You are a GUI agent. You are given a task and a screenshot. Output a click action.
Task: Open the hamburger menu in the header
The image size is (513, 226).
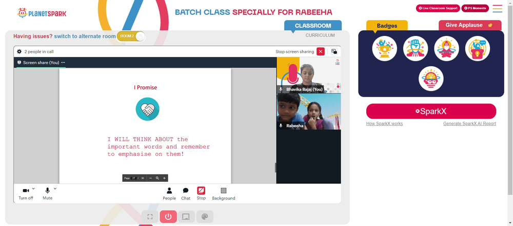(x=497, y=9)
